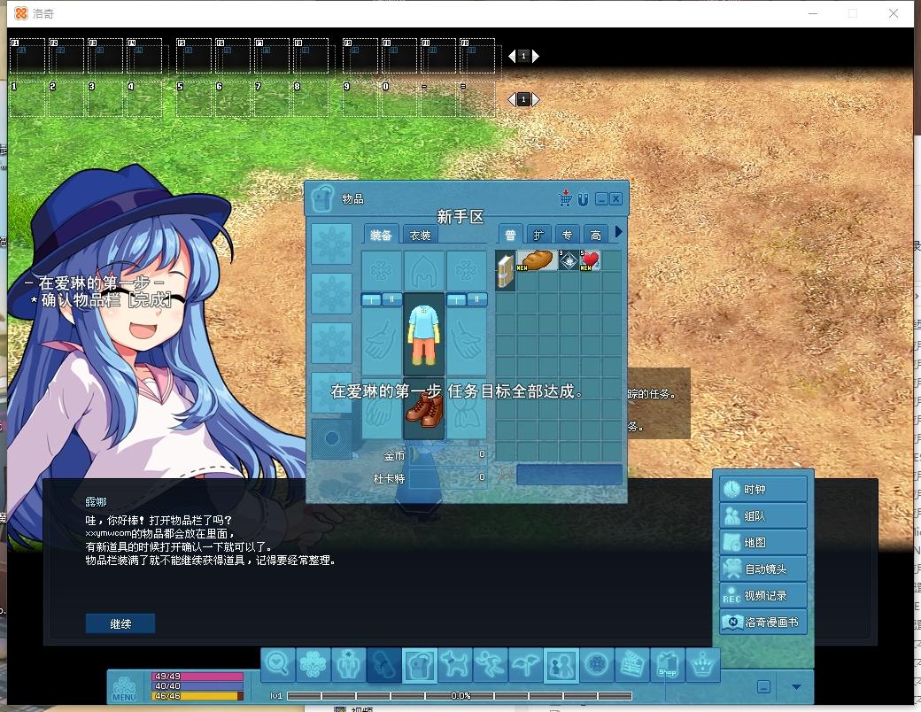921x712 pixels.
Task: Open the heart magnifier search icon in bottom bar
Action: [x=277, y=665]
